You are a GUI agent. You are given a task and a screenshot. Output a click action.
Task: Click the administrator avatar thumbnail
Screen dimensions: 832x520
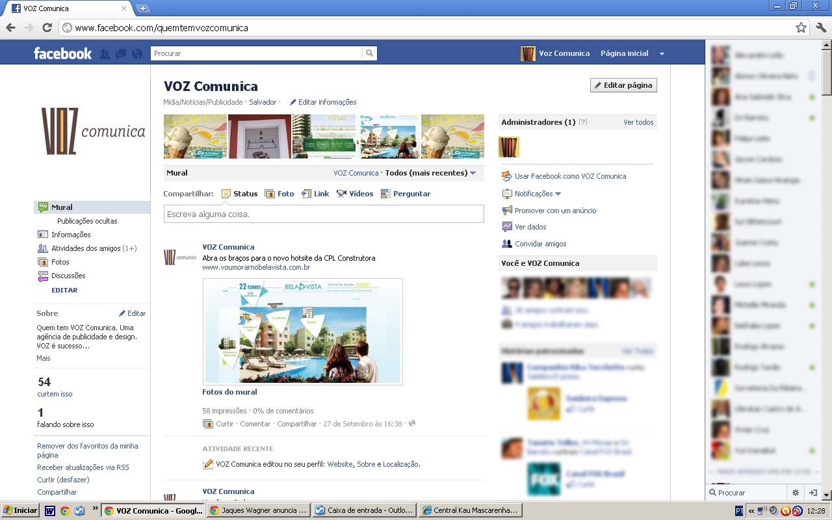(x=509, y=147)
